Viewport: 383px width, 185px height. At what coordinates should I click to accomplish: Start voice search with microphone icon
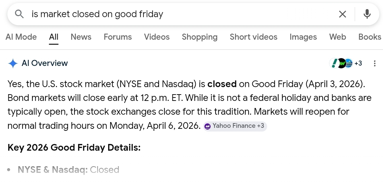(367, 14)
